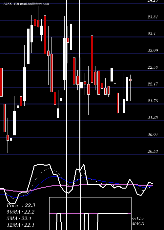
Task: Click the last small red candlestick on the chart
Action: point(130,80)
